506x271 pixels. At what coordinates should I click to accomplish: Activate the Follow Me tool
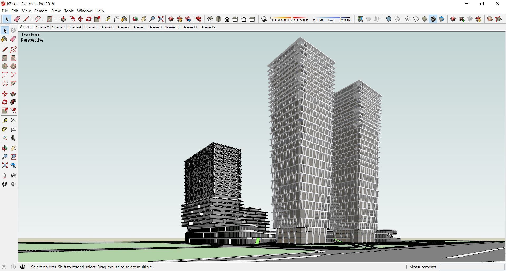click(x=13, y=102)
